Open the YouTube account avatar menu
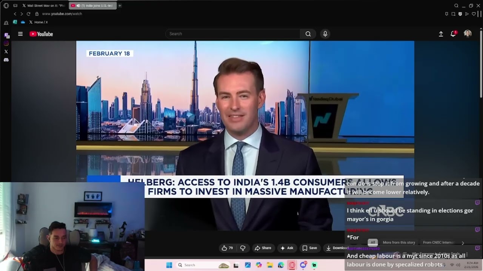483x271 pixels. point(468,34)
